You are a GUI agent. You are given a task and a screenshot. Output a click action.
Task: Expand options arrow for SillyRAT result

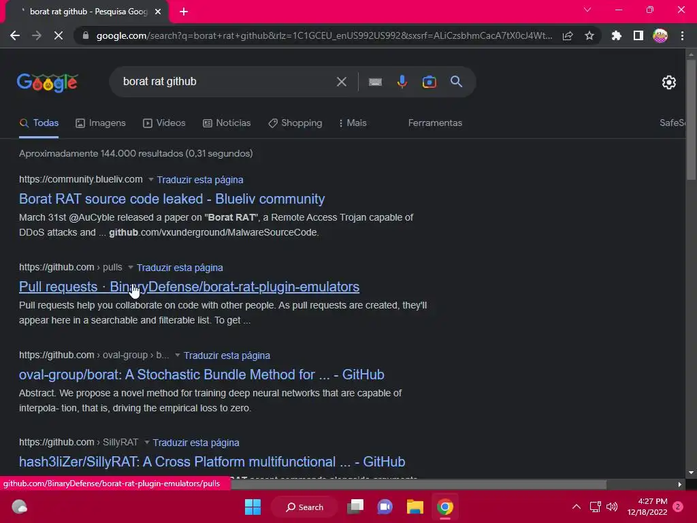tap(147, 443)
